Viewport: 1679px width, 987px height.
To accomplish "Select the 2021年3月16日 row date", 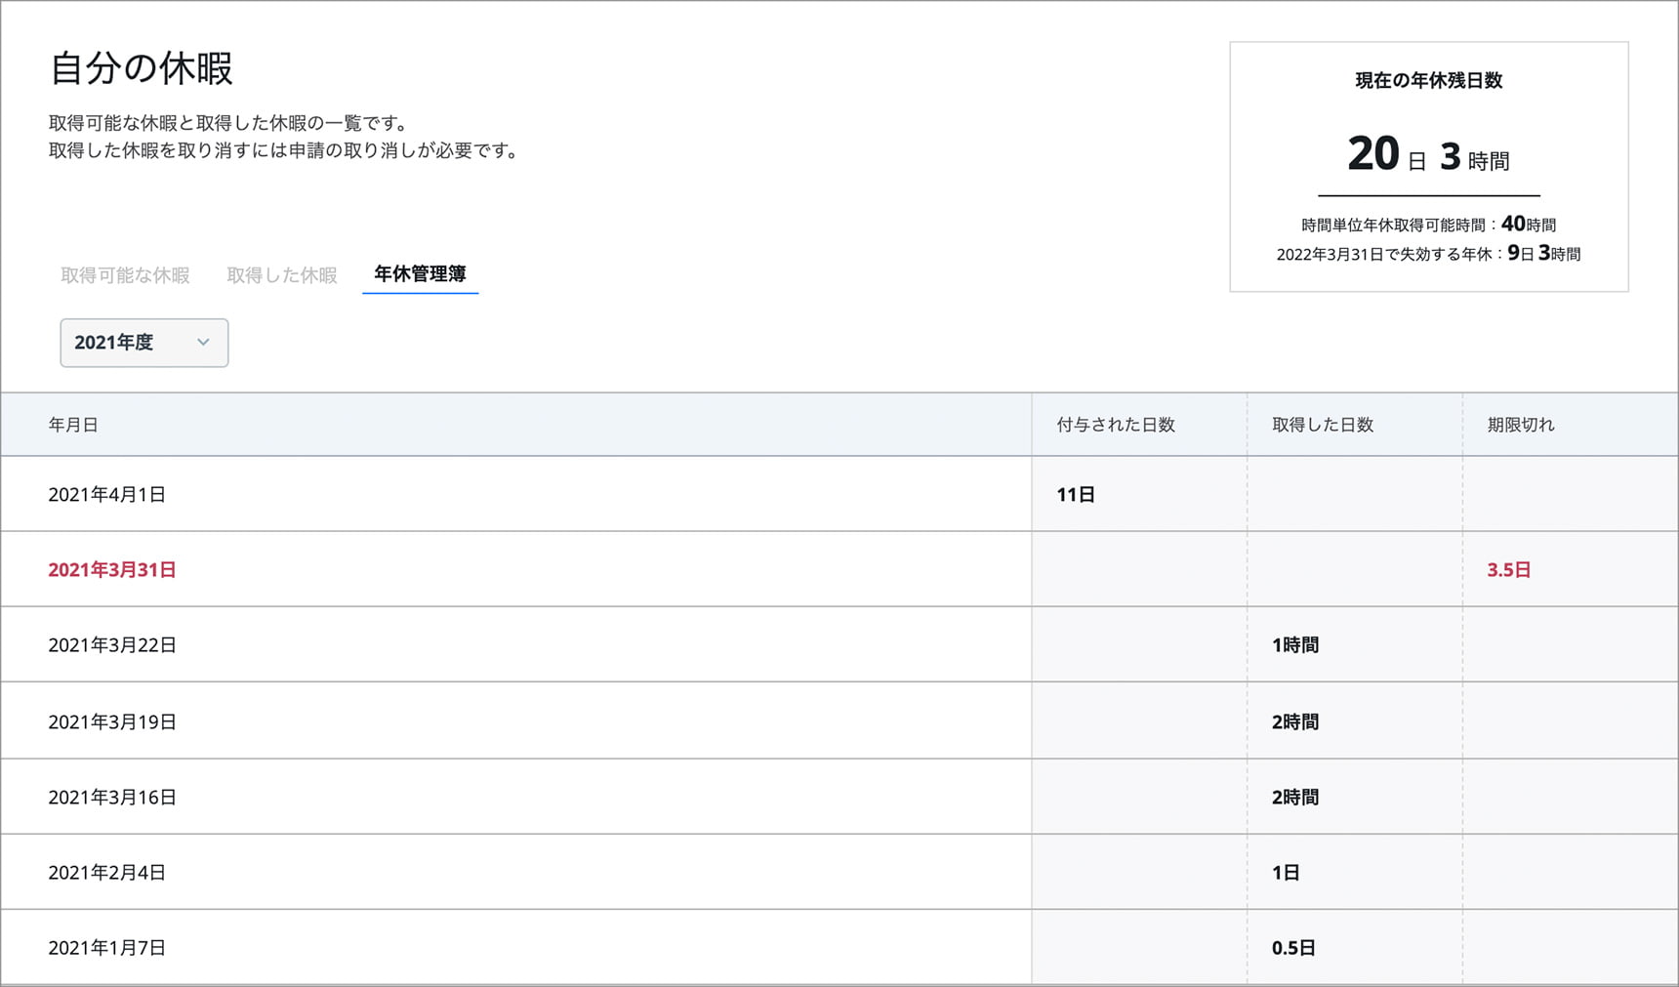I will pyautogui.click(x=112, y=798).
